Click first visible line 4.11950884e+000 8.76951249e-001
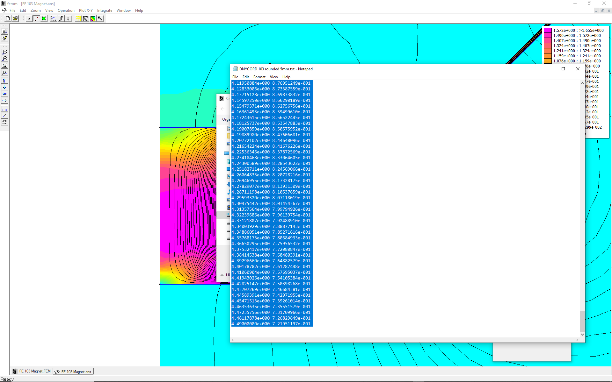The height and width of the screenshot is (382, 612). point(271,83)
